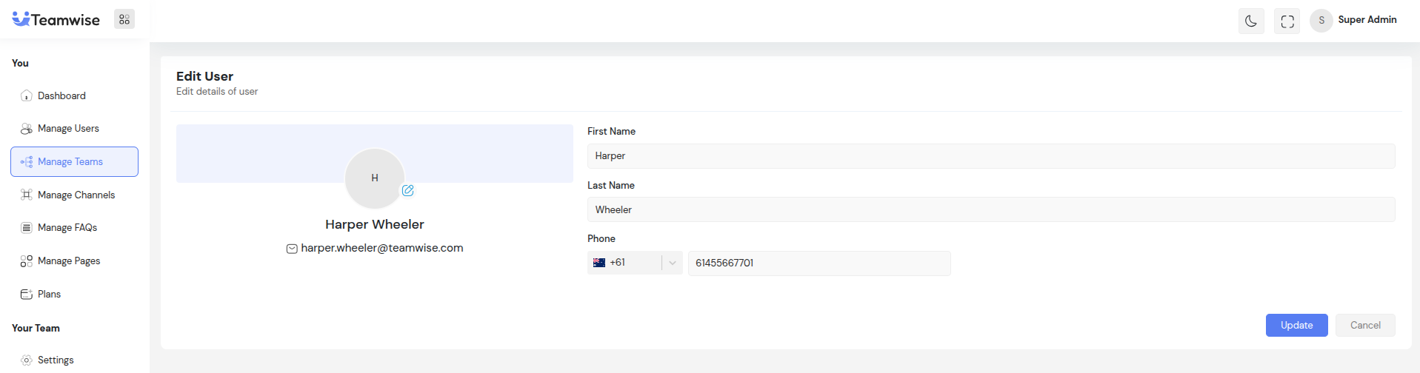Click the Teamwise logo icon
The height and width of the screenshot is (373, 1420).
21,19
